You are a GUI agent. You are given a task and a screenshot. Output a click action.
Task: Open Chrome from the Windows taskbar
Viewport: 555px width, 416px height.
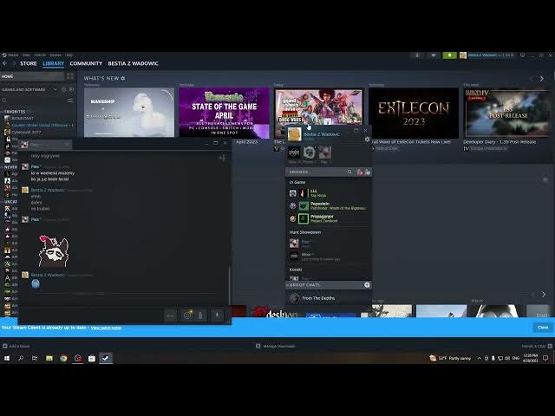[63, 358]
